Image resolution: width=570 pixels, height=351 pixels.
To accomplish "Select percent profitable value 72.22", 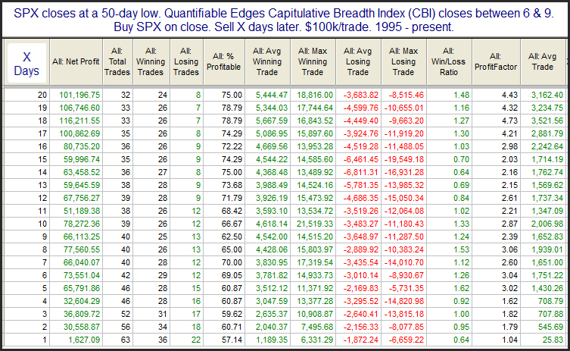I will tap(232, 147).
